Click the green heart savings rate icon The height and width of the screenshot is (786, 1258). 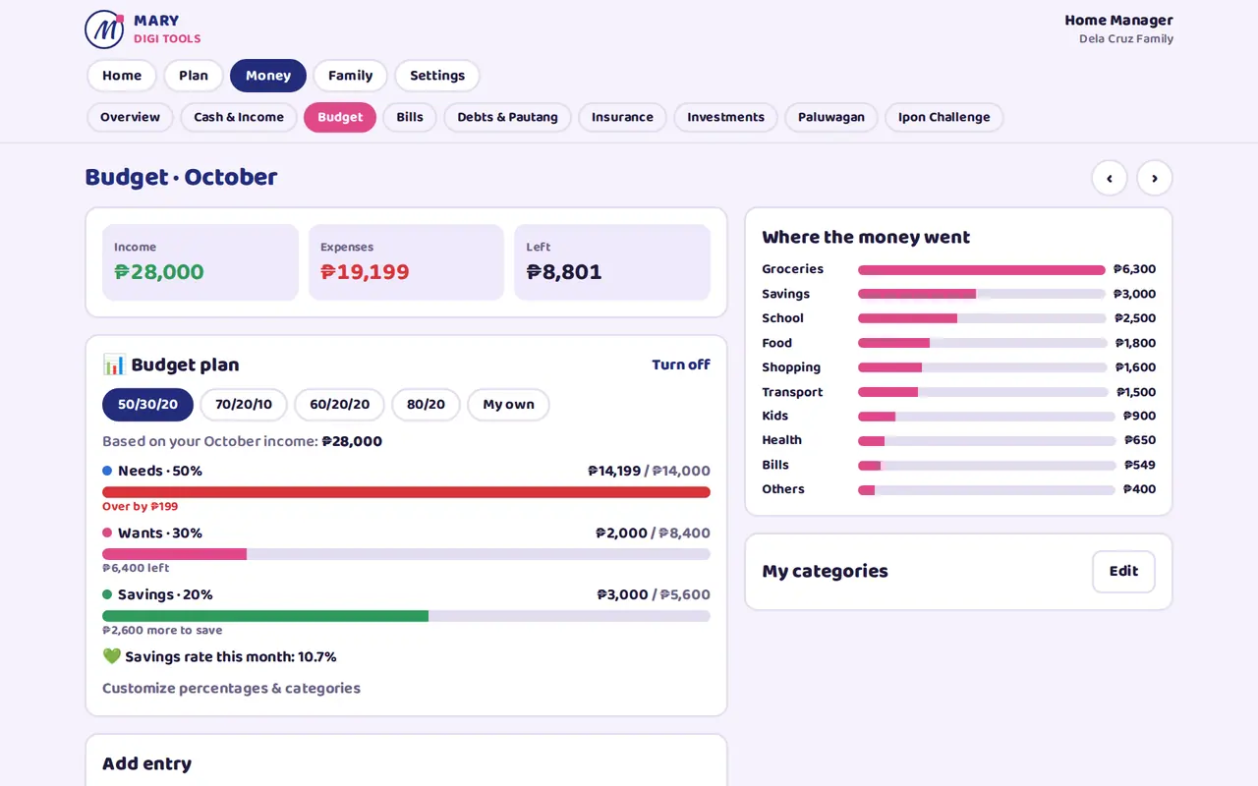point(111,656)
